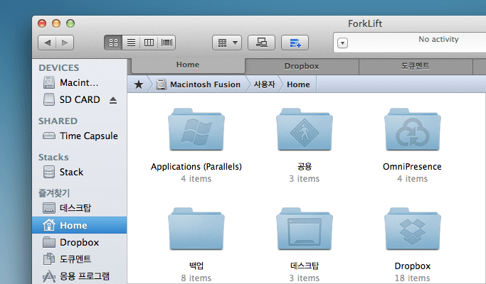Click the Stacks section header
This screenshot has height=284, width=486.
(53, 157)
